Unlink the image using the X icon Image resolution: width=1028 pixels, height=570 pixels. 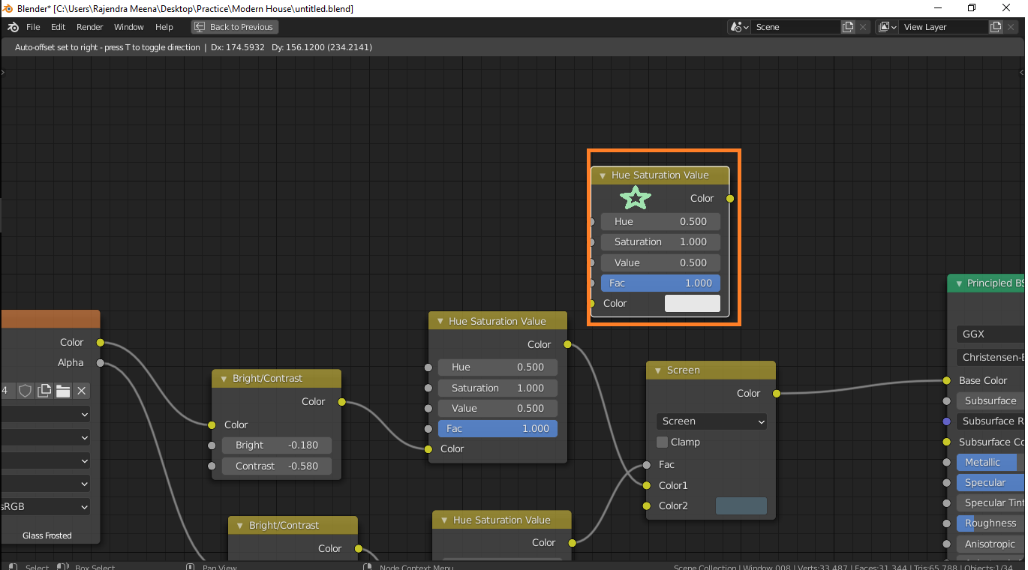82,391
